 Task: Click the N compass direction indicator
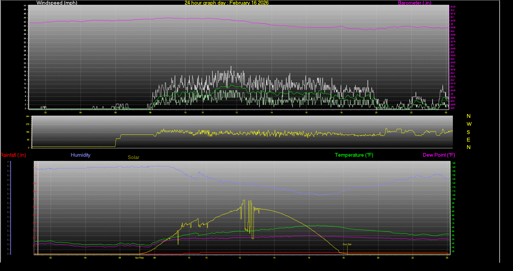[x=468, y=116]
